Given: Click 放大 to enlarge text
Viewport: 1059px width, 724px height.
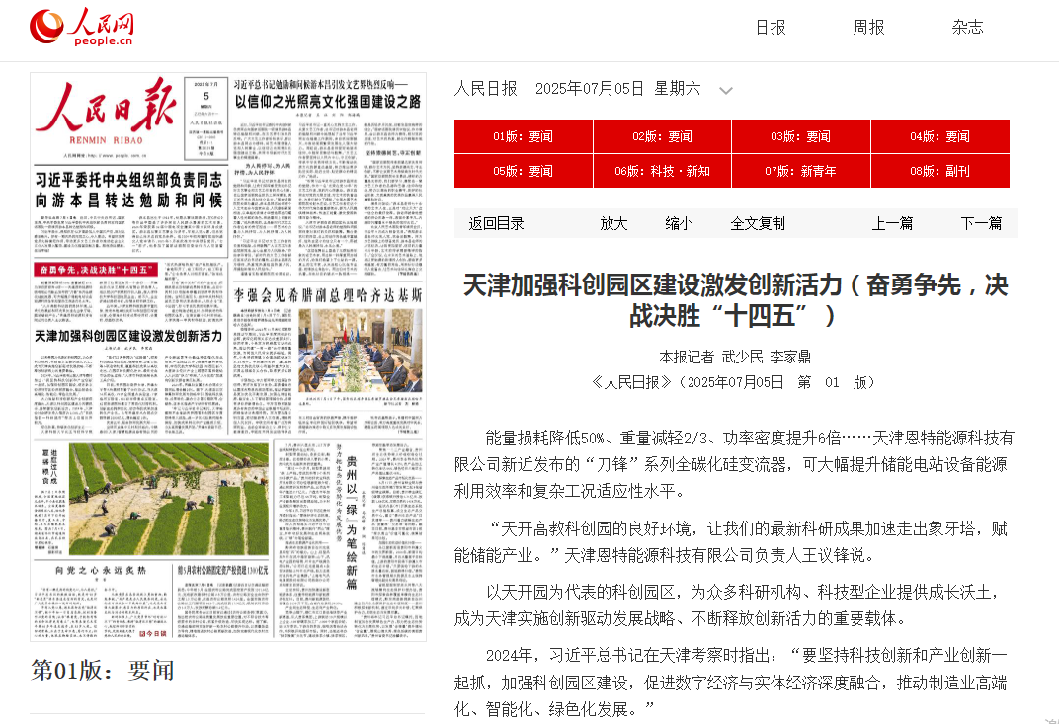Looking at the screenshot, I should (613, 223).
